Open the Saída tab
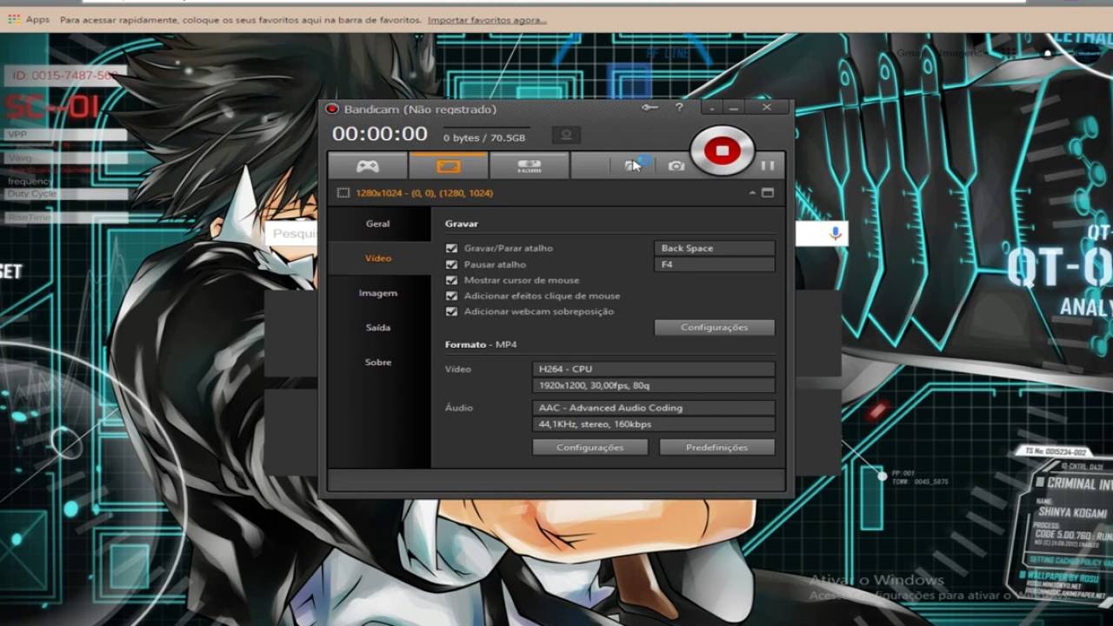The height and width of the screenshot is (626, 1113). click(378, 328)
